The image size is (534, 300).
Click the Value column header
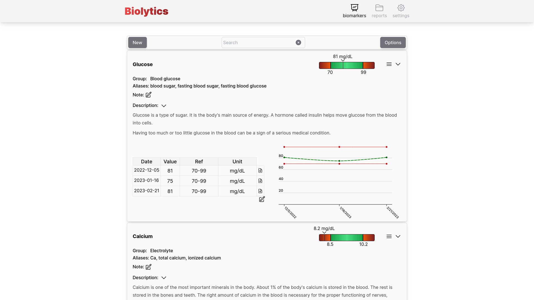(x=170, y=162)
